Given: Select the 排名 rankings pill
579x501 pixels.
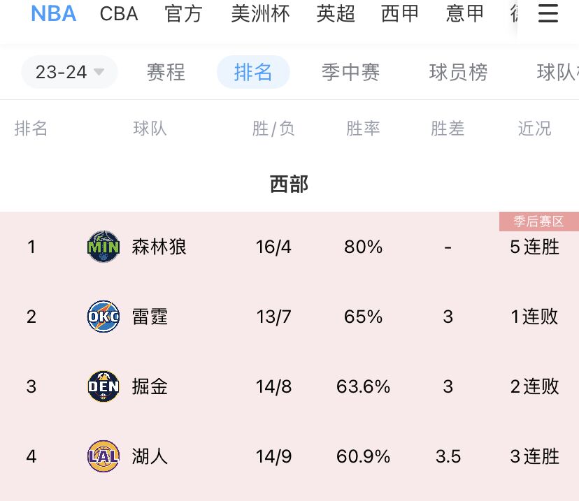Looking at the screenshot, I should click(253, 72).
